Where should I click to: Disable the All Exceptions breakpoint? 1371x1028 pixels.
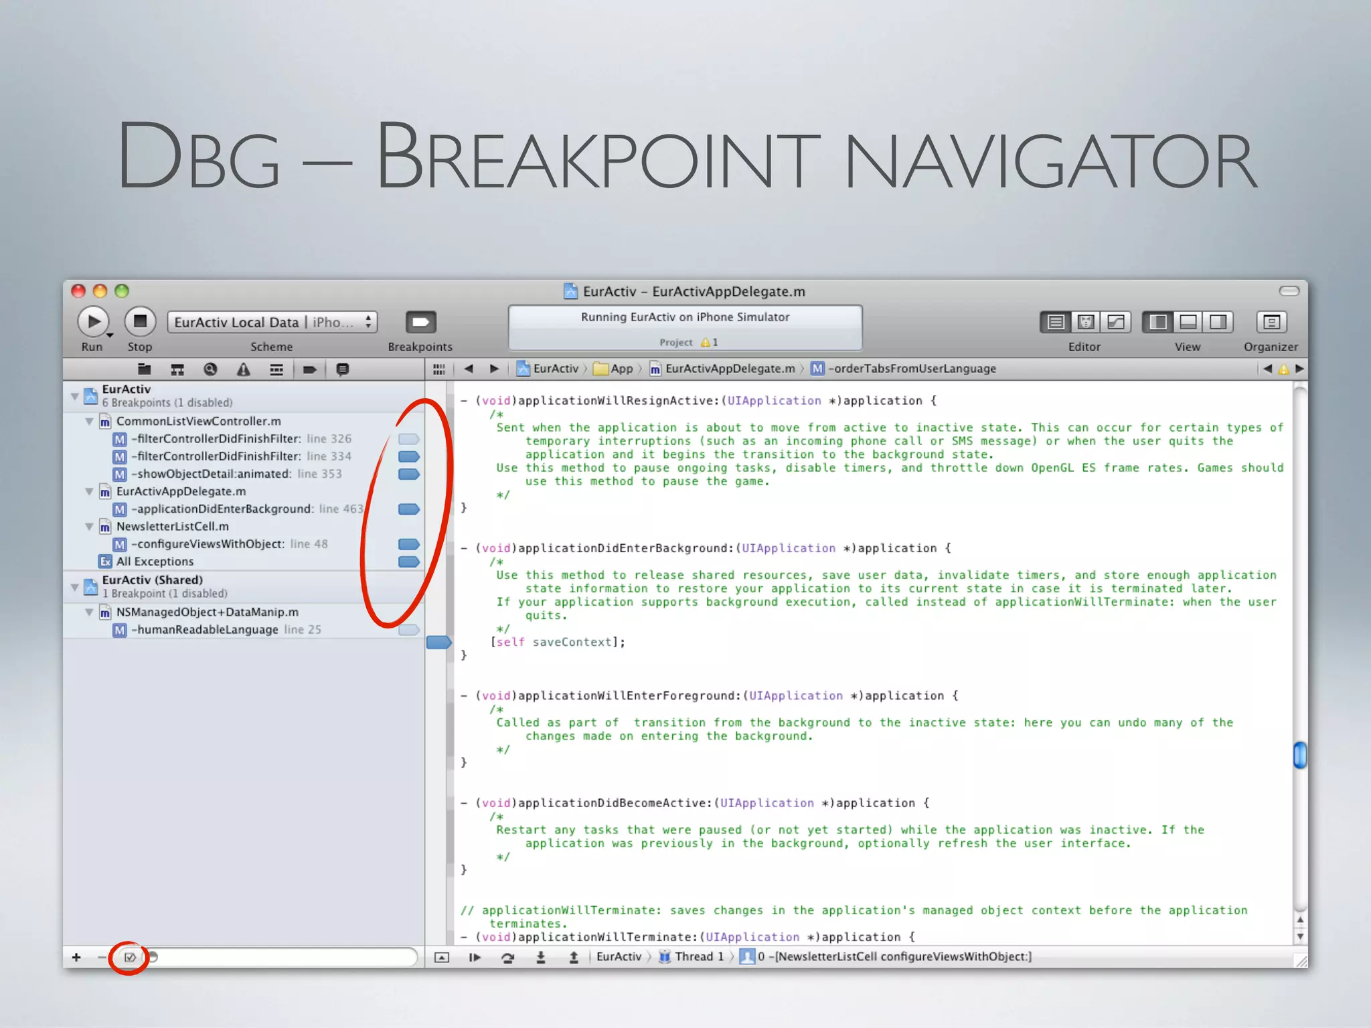tap(409, 562)
